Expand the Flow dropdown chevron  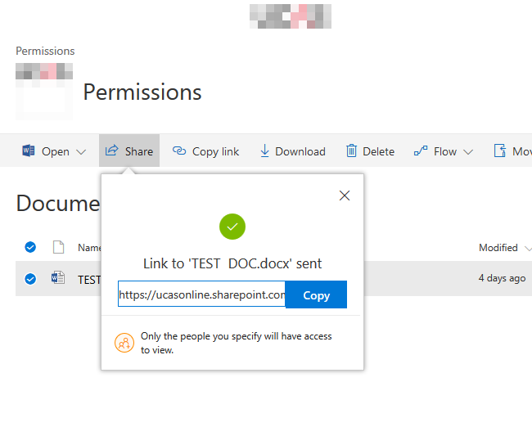pos(468,152)
